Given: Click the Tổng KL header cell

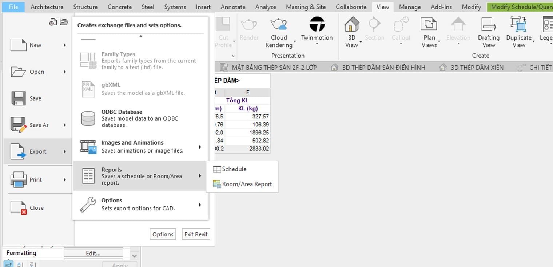Looking at the screenshot, I should [237, 100].
